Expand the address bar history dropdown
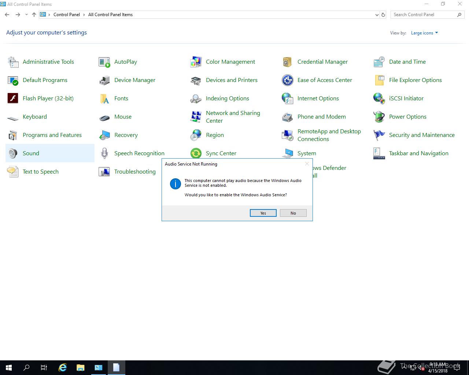This screenshot has width=469, height=375. pos(377,15)
